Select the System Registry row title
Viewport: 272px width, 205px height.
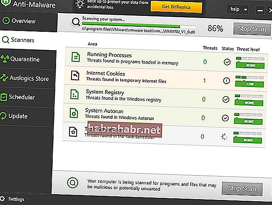[105, 92]
